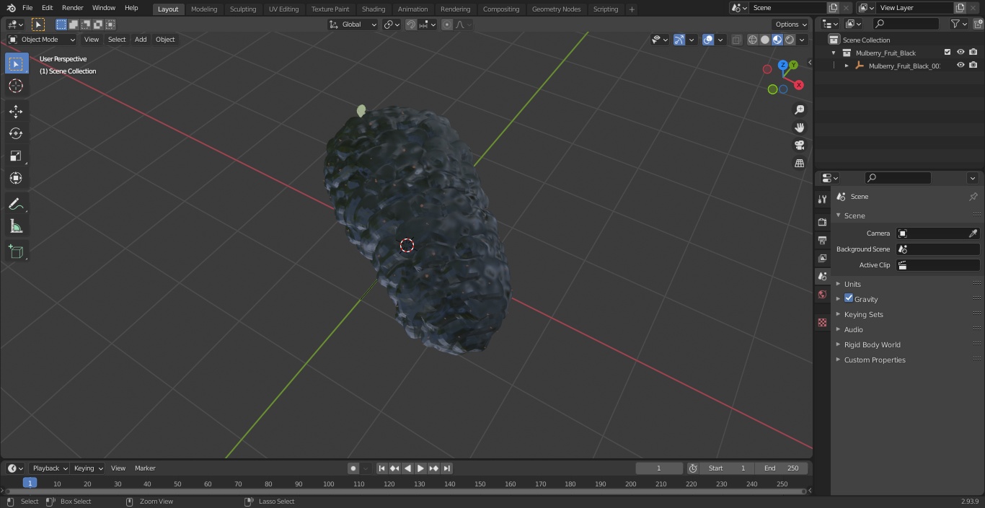Image resolution: width=985 pixels, height=508 pixels.
Task: Open the viewport Add menu
Action: [x=141, y=40]
